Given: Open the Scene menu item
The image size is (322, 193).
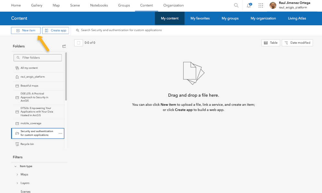Looking at the screenshot, I should (75, 5).
